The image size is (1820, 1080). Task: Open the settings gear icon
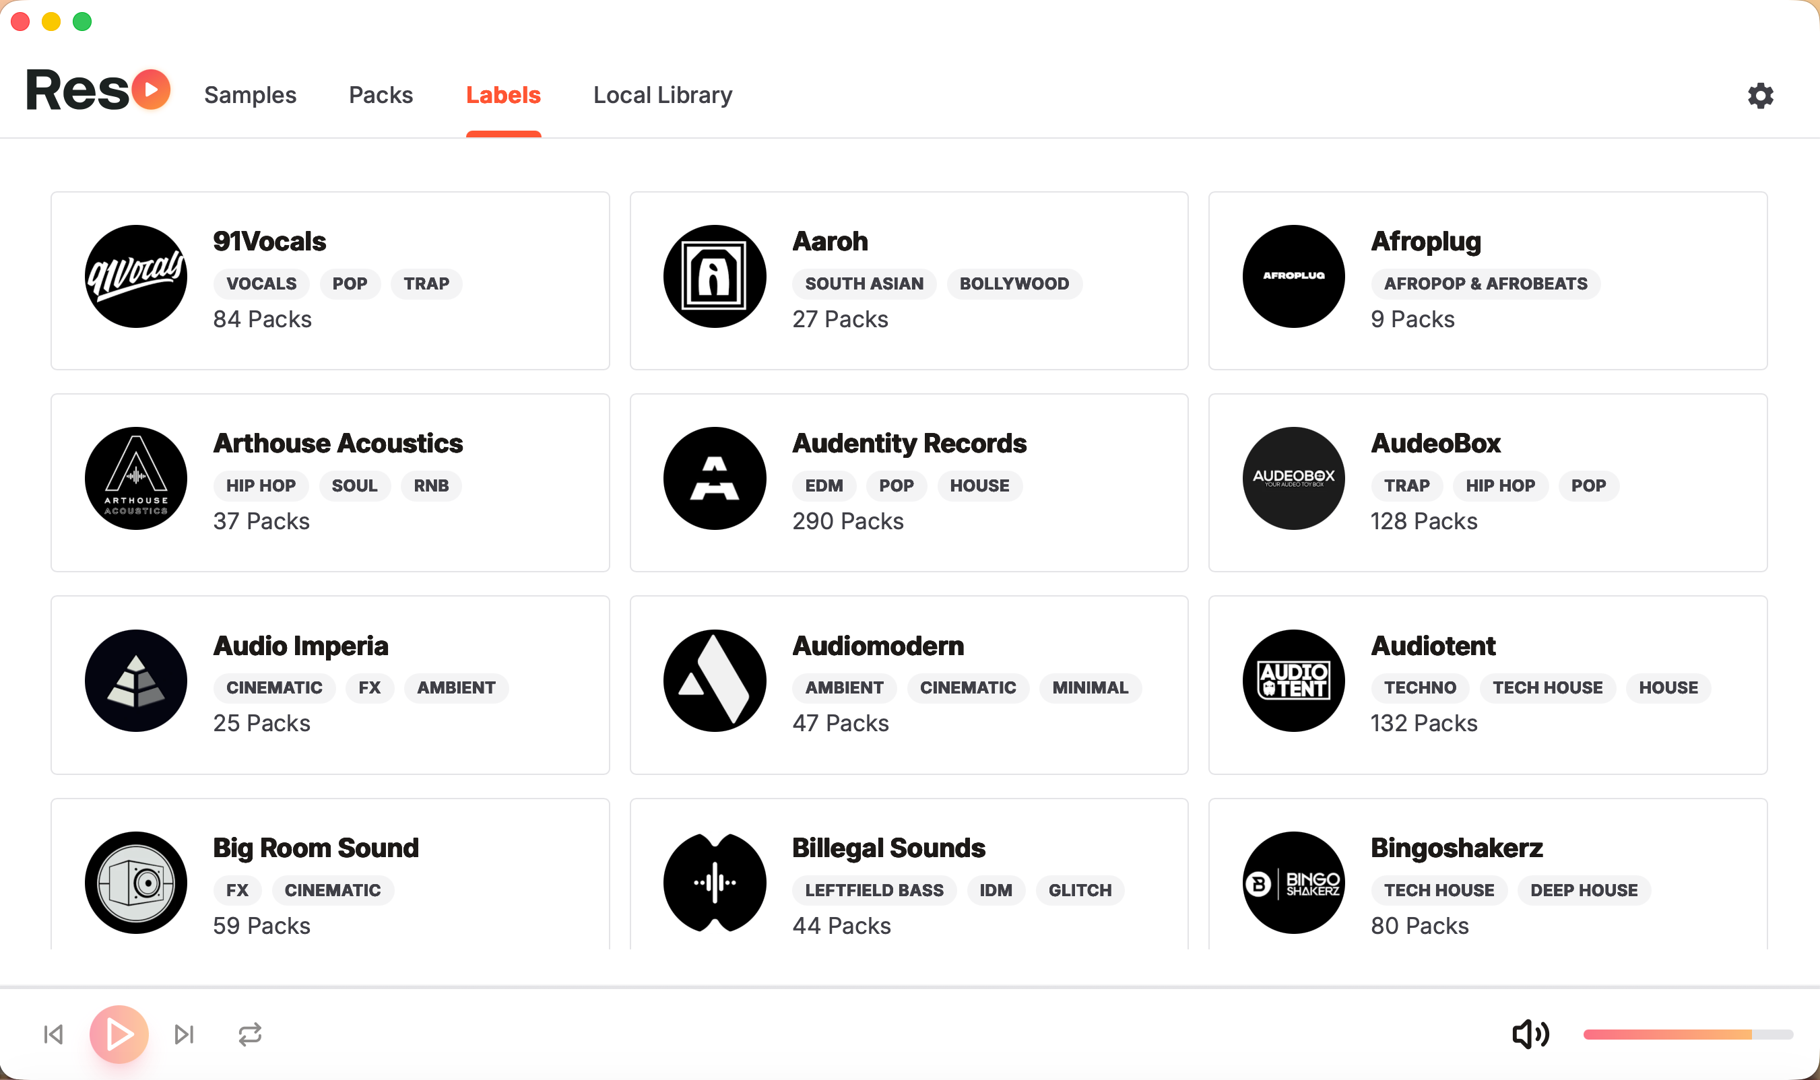[x=1759, y=96]
